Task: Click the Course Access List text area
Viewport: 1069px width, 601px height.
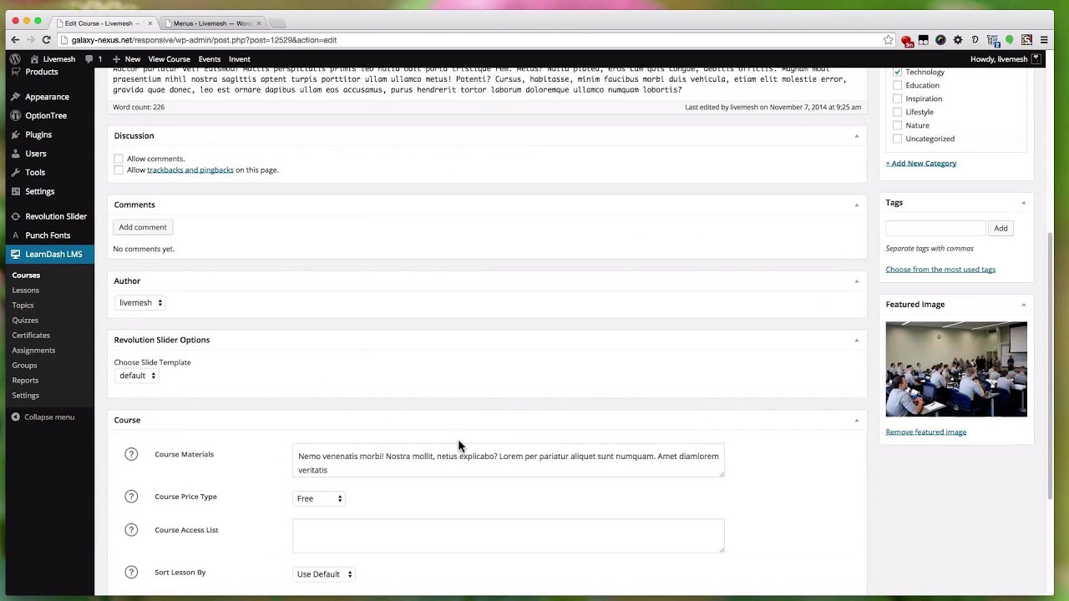Action: click(509, 535)
